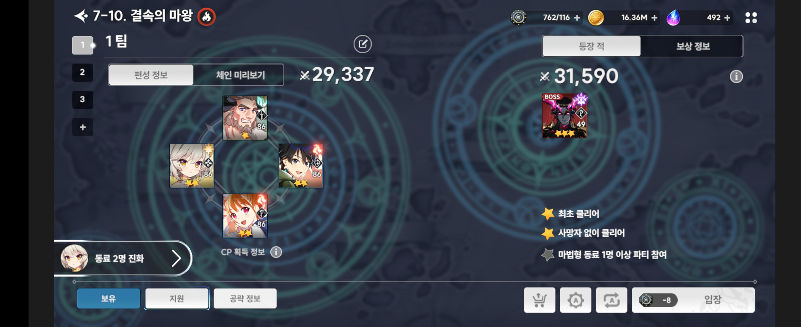The image size is (801, 327).
Task: Click the 입장 enter button
Action: pos(693,300)
